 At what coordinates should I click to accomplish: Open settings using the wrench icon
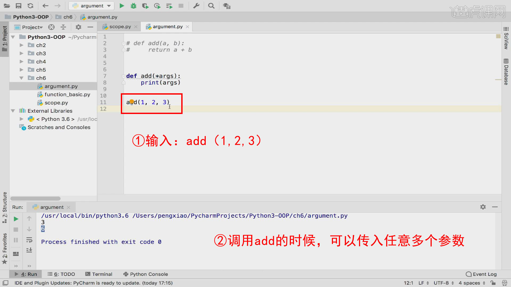coord(196,6)
